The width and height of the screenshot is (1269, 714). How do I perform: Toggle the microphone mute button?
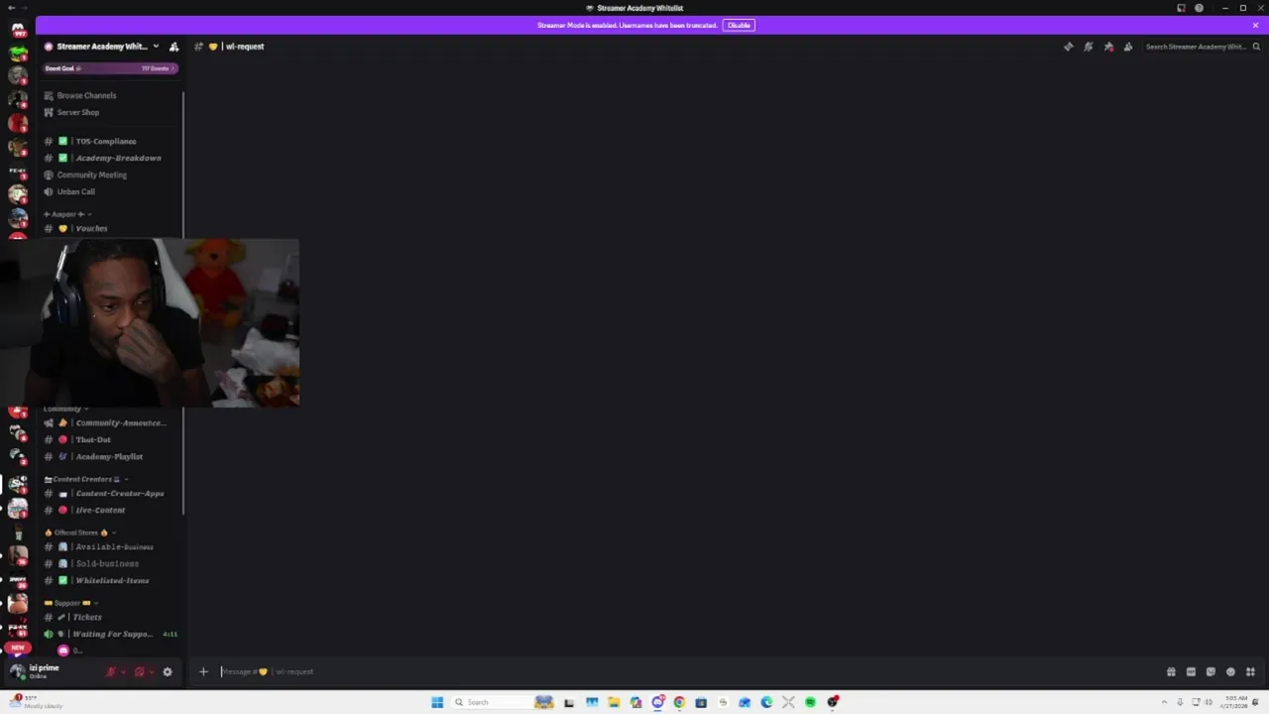click(111, 672)
